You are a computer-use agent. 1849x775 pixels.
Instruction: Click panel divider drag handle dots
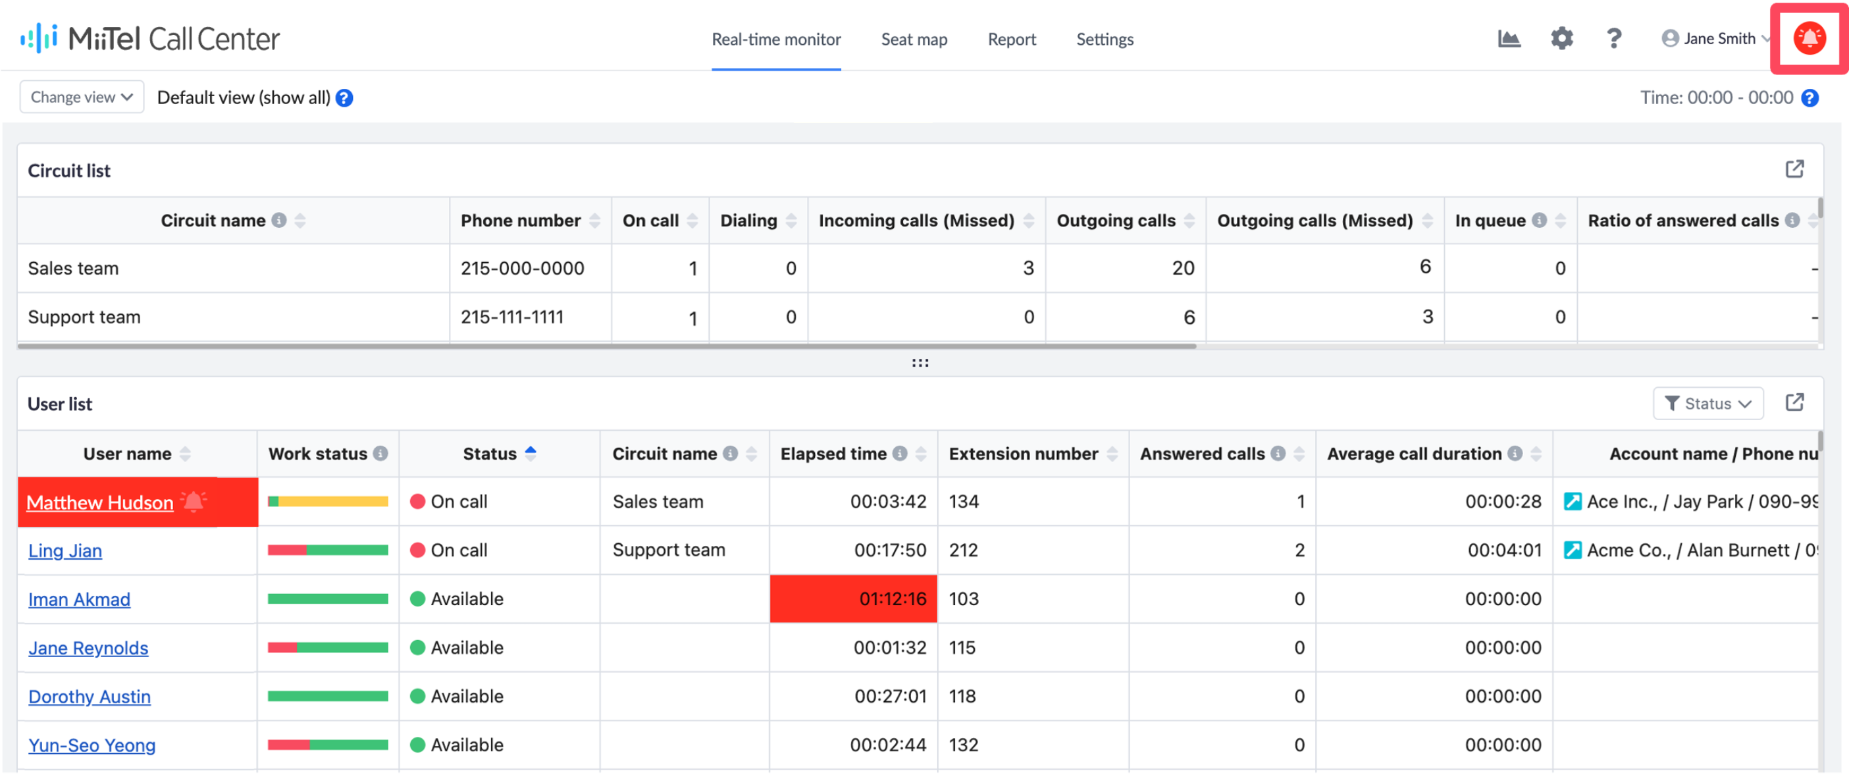click(x=920, y=363)
